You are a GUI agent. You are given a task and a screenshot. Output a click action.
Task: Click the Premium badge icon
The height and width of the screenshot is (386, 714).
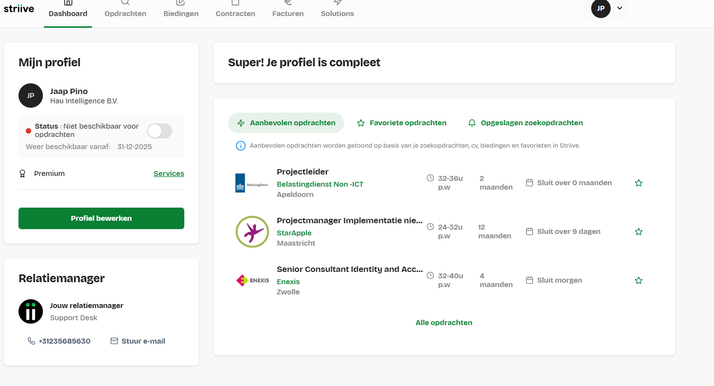(22, 174)
